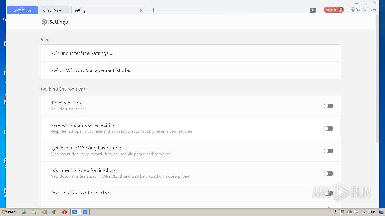The height and width of the screenshot is (216, 385).
Task: Open Switch Window Management Mode
Action: [91, 70]
